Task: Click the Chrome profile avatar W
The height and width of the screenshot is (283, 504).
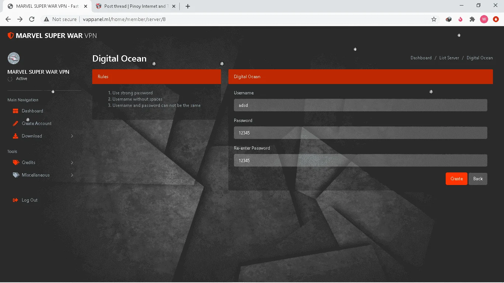Action: tap(484, 19)
